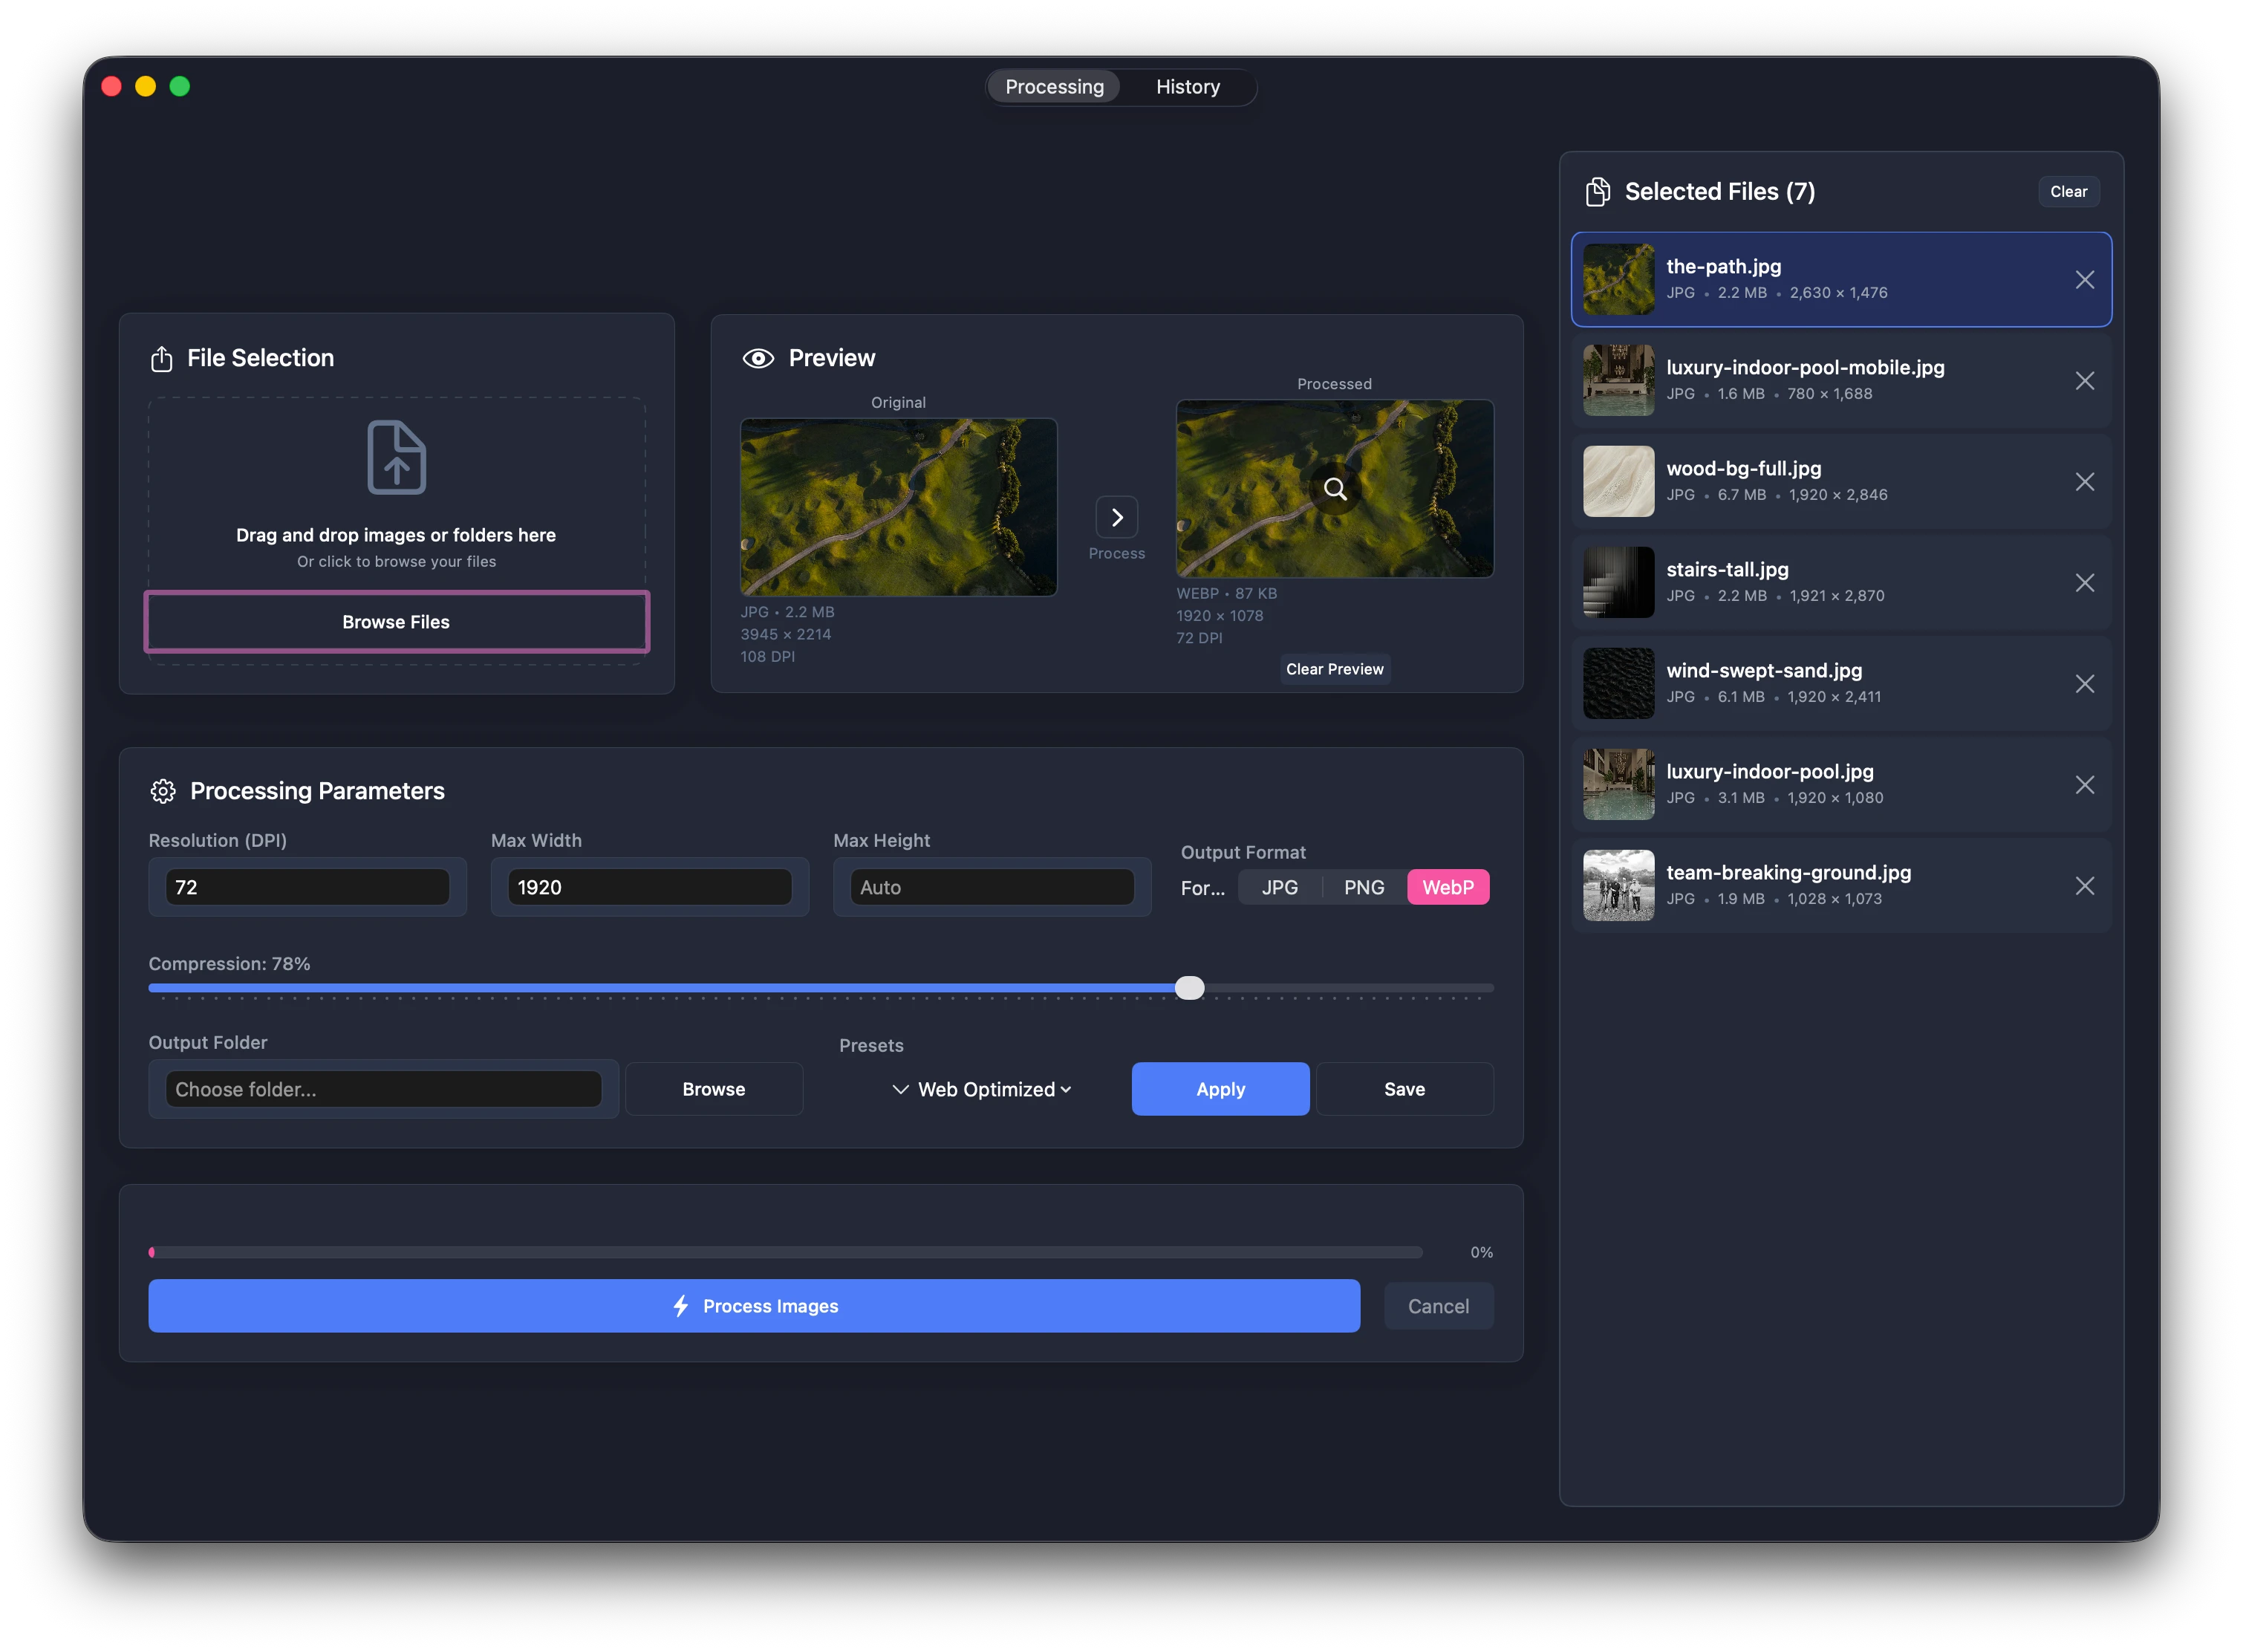Viewport: 2243px width, 1652px height.
Task: Select the Processing tab
Action: [x=1054, y=86]
